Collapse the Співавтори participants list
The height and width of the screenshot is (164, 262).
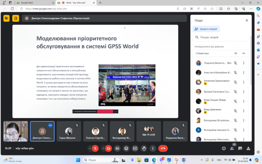tap(244, 53)
